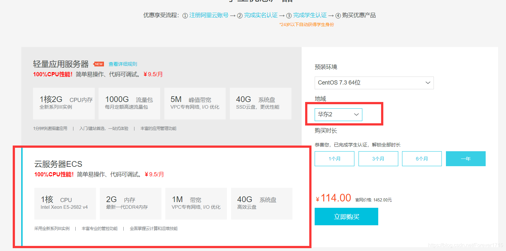This screenshot has width=506, height=251.
Task: Select the 轻量应用服务器 product heading
Action: point(61,64)
